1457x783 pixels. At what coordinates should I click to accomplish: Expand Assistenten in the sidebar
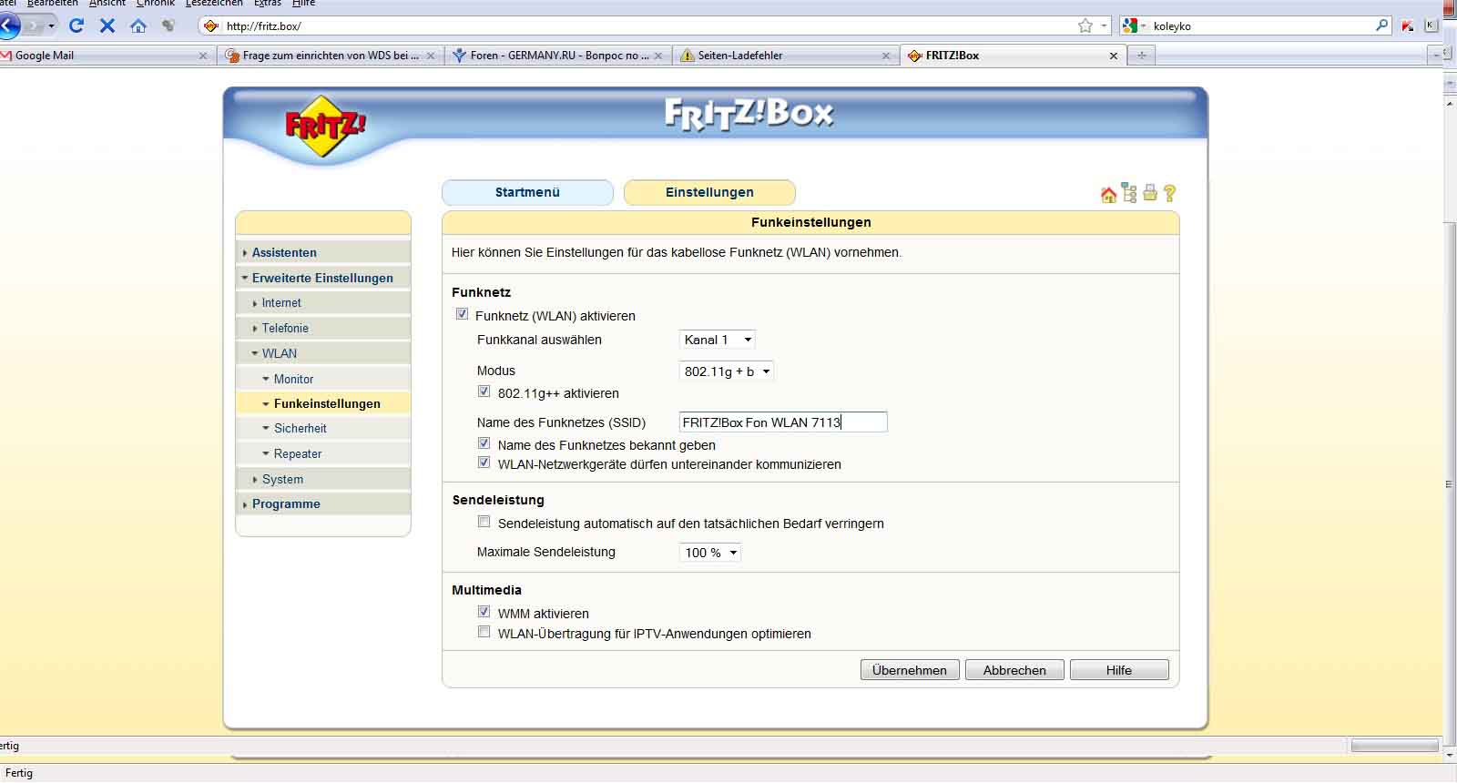(x=323, y=252)
